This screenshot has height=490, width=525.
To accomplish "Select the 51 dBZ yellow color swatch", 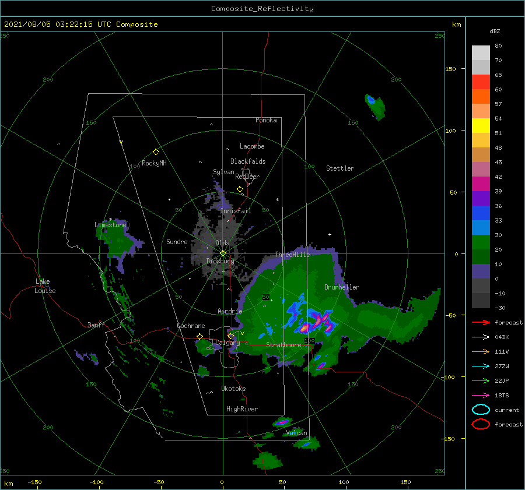I will coord(481,125).
